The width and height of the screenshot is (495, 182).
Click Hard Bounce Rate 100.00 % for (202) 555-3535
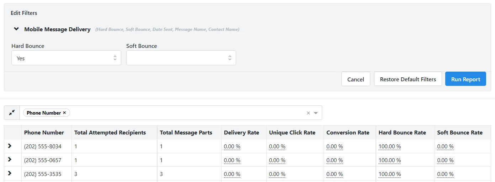[390, 174]
